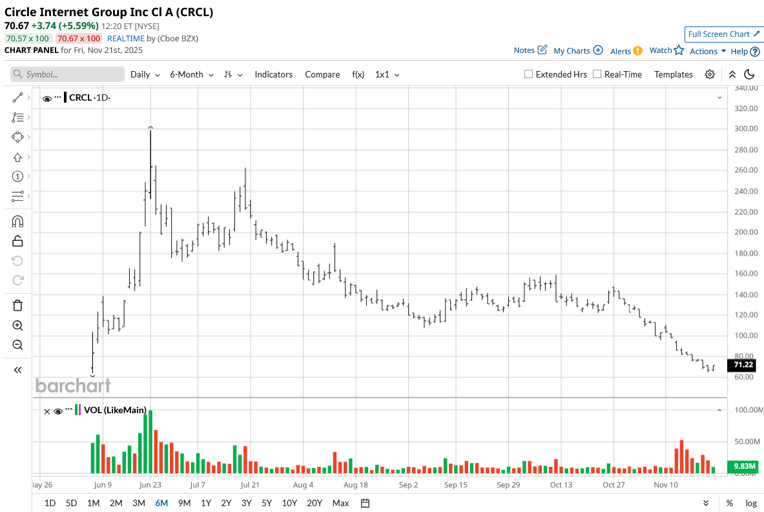
Task: Select the trend line drawing tool
Action: [x=17, y=98]
